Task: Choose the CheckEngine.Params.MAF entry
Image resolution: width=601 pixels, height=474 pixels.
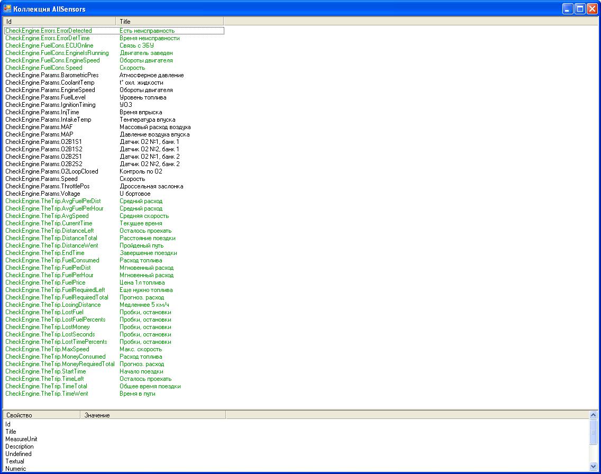Action: [39, 127]
